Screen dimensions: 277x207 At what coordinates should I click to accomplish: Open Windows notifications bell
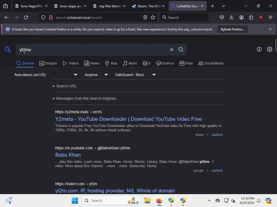259,201
